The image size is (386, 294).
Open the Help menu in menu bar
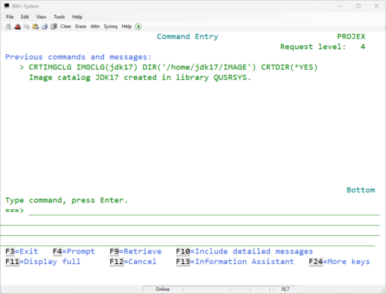[77, 17]
